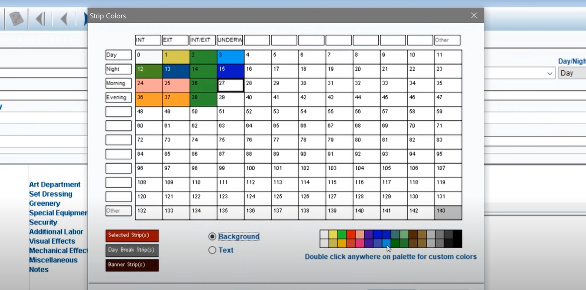Click the blue forward arrow icon
The image size is (586, 290).
click(84, 19)
